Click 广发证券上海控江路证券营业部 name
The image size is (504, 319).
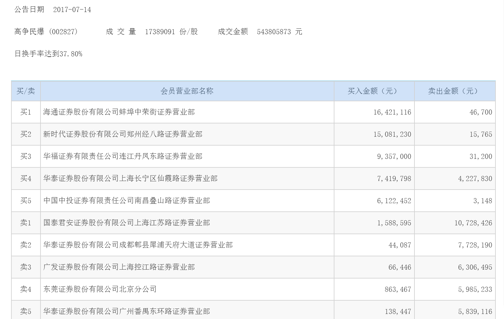point(119,267)
